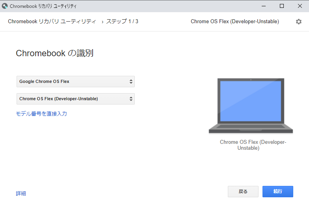The image size is (309, 213).
Task: Click the 戻る button
Action: click(243, 192)
